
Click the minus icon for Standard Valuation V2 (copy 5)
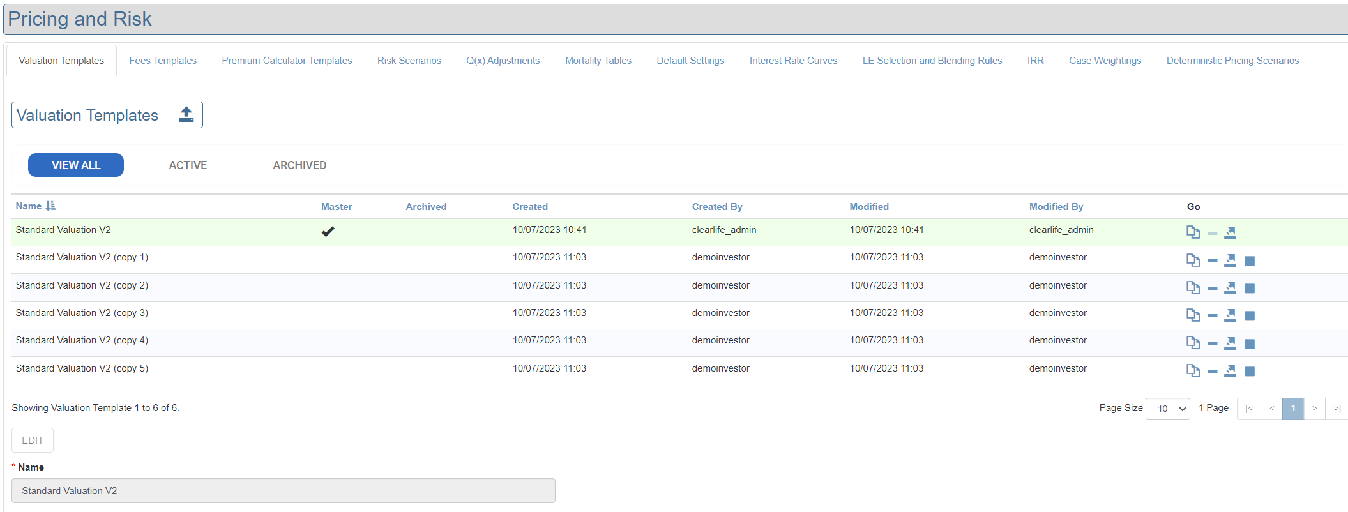pyautogui.click(x=1212, y=371)
